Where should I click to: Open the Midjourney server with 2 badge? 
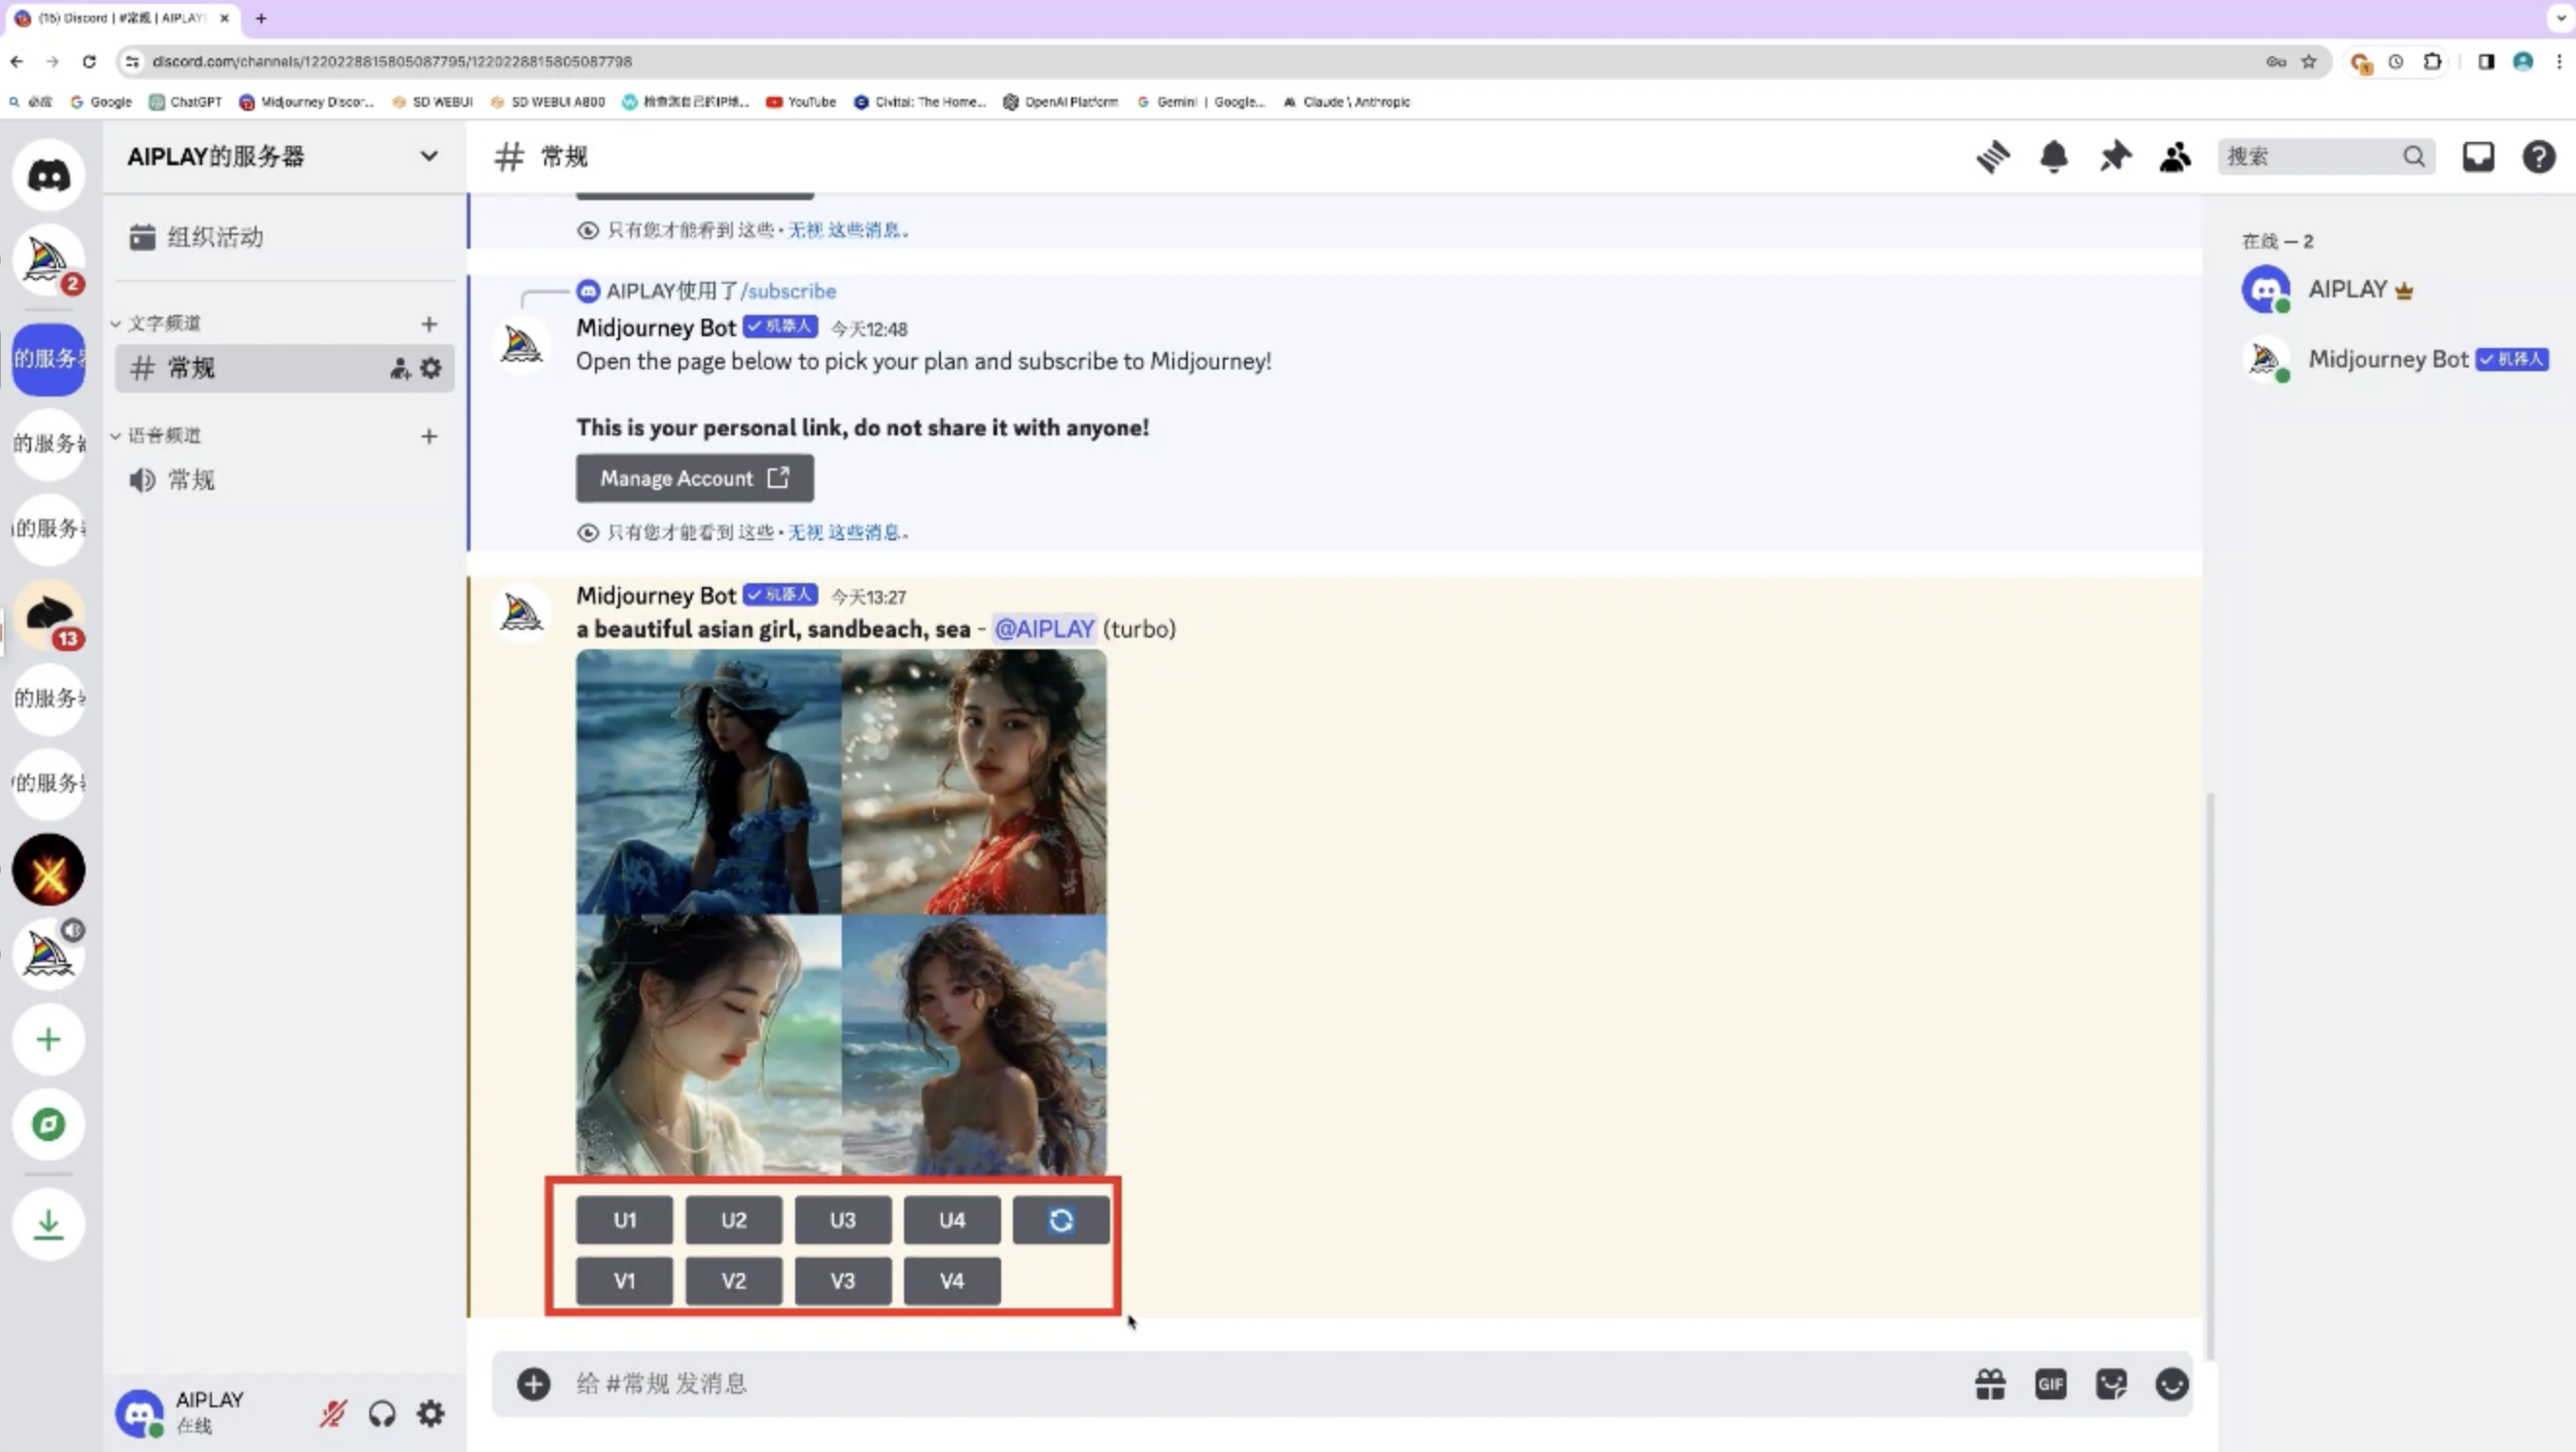point(48,261)
